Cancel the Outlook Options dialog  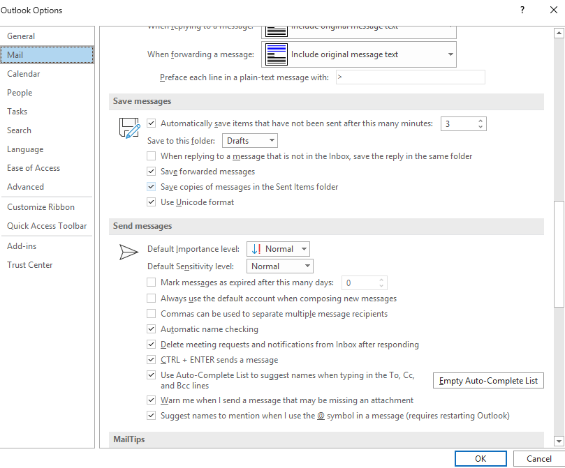pyautogui.click(x=538, y=458)
